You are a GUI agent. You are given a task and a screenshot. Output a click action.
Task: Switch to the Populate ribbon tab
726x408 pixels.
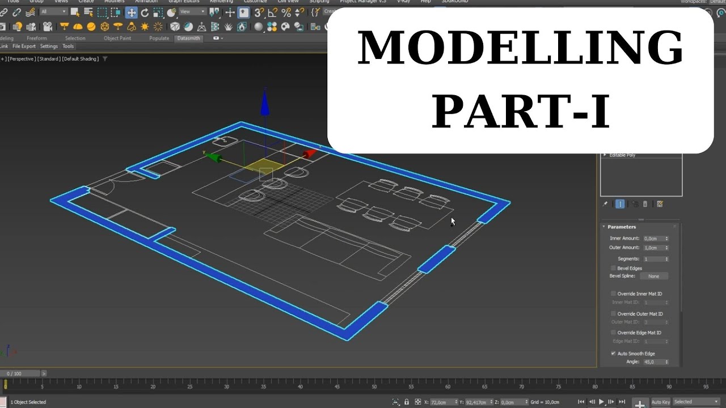point(159,39)
